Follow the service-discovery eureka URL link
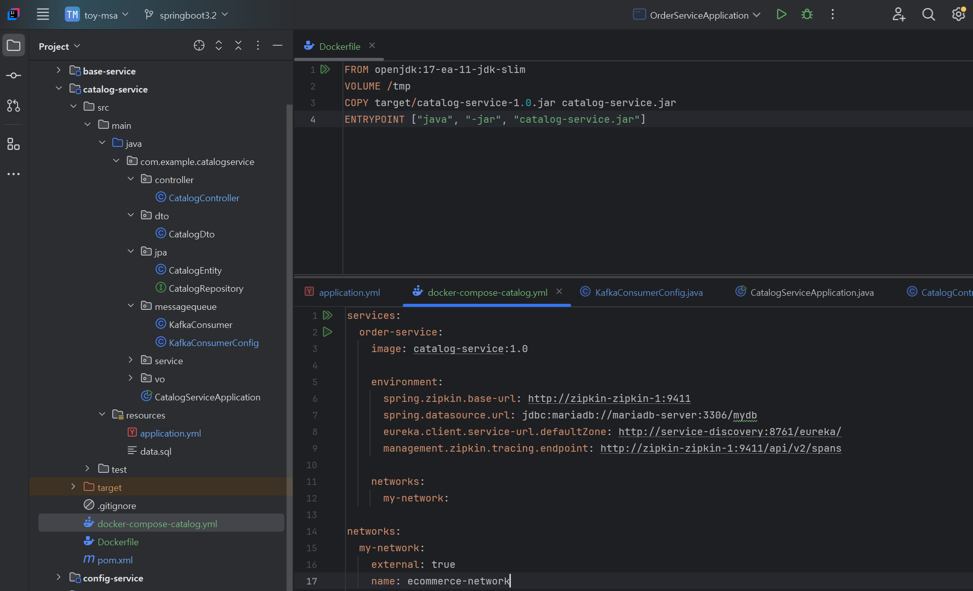973x591 pixels. (729, 432)
